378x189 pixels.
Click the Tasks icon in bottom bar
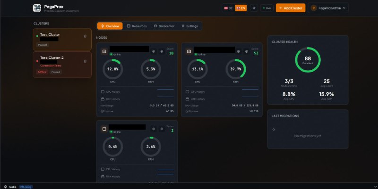6,187
